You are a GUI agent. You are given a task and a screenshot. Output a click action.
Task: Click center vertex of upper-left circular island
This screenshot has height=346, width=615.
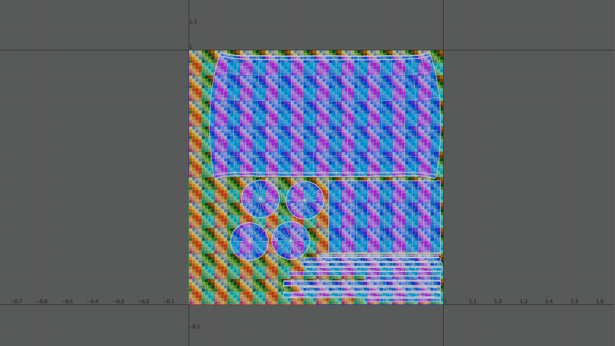[261, 199]
